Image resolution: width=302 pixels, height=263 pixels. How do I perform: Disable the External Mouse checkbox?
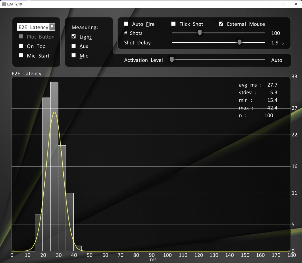[221, 24]
